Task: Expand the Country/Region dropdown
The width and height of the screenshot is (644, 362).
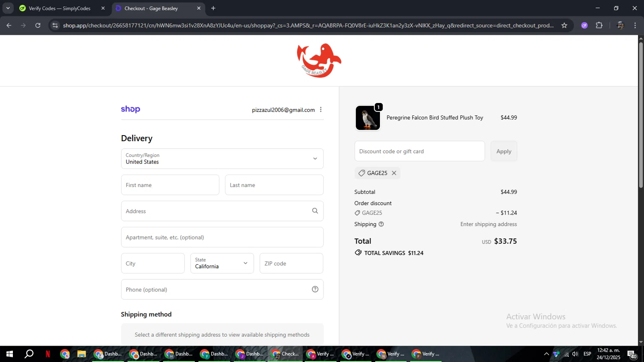Action: click(x=222, y=159)
